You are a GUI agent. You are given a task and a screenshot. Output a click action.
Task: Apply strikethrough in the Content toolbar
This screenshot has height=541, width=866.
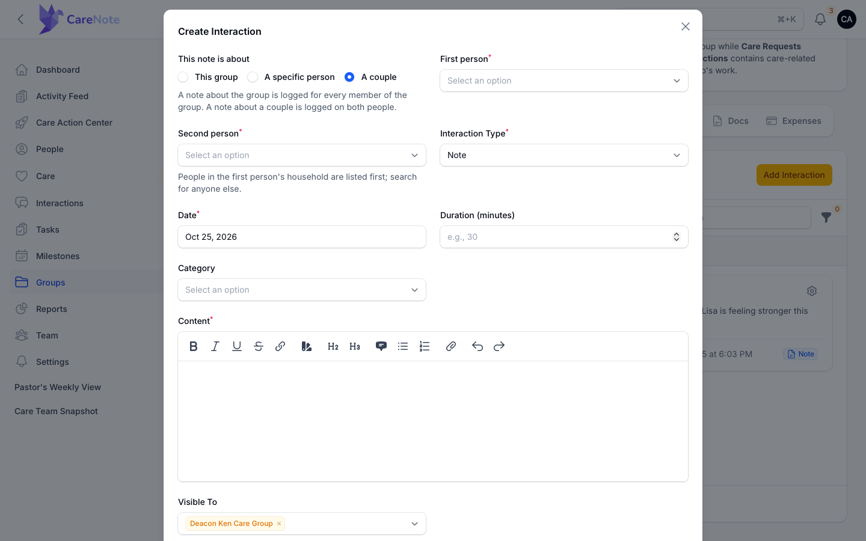pos(259,346)
